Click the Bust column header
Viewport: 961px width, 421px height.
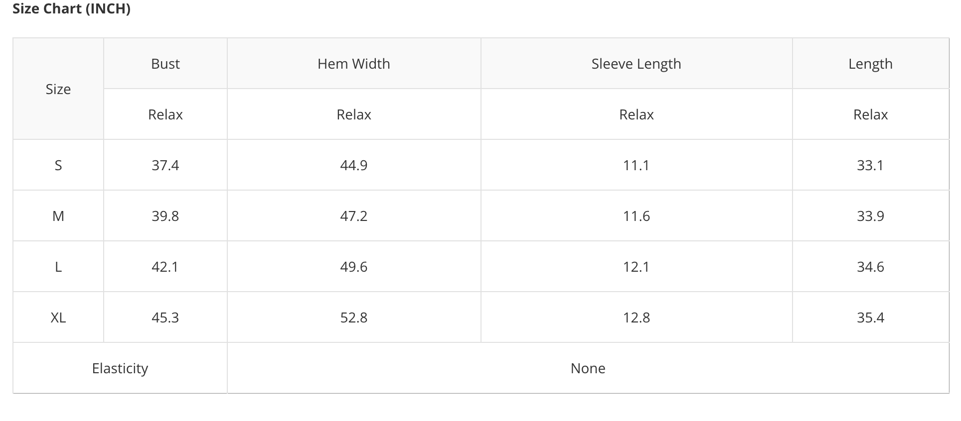click(165, 64)
